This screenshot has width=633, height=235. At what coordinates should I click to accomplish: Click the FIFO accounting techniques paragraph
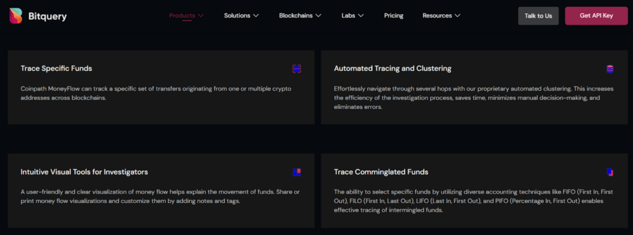[x=474, y=200]
